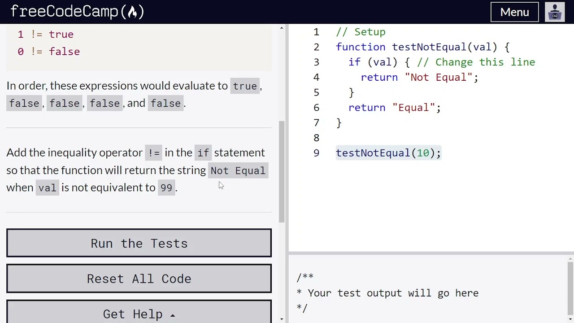574x323 pixels.
Task: Place cursor on the "// Setup" comment line
Action: coord(361,32)
